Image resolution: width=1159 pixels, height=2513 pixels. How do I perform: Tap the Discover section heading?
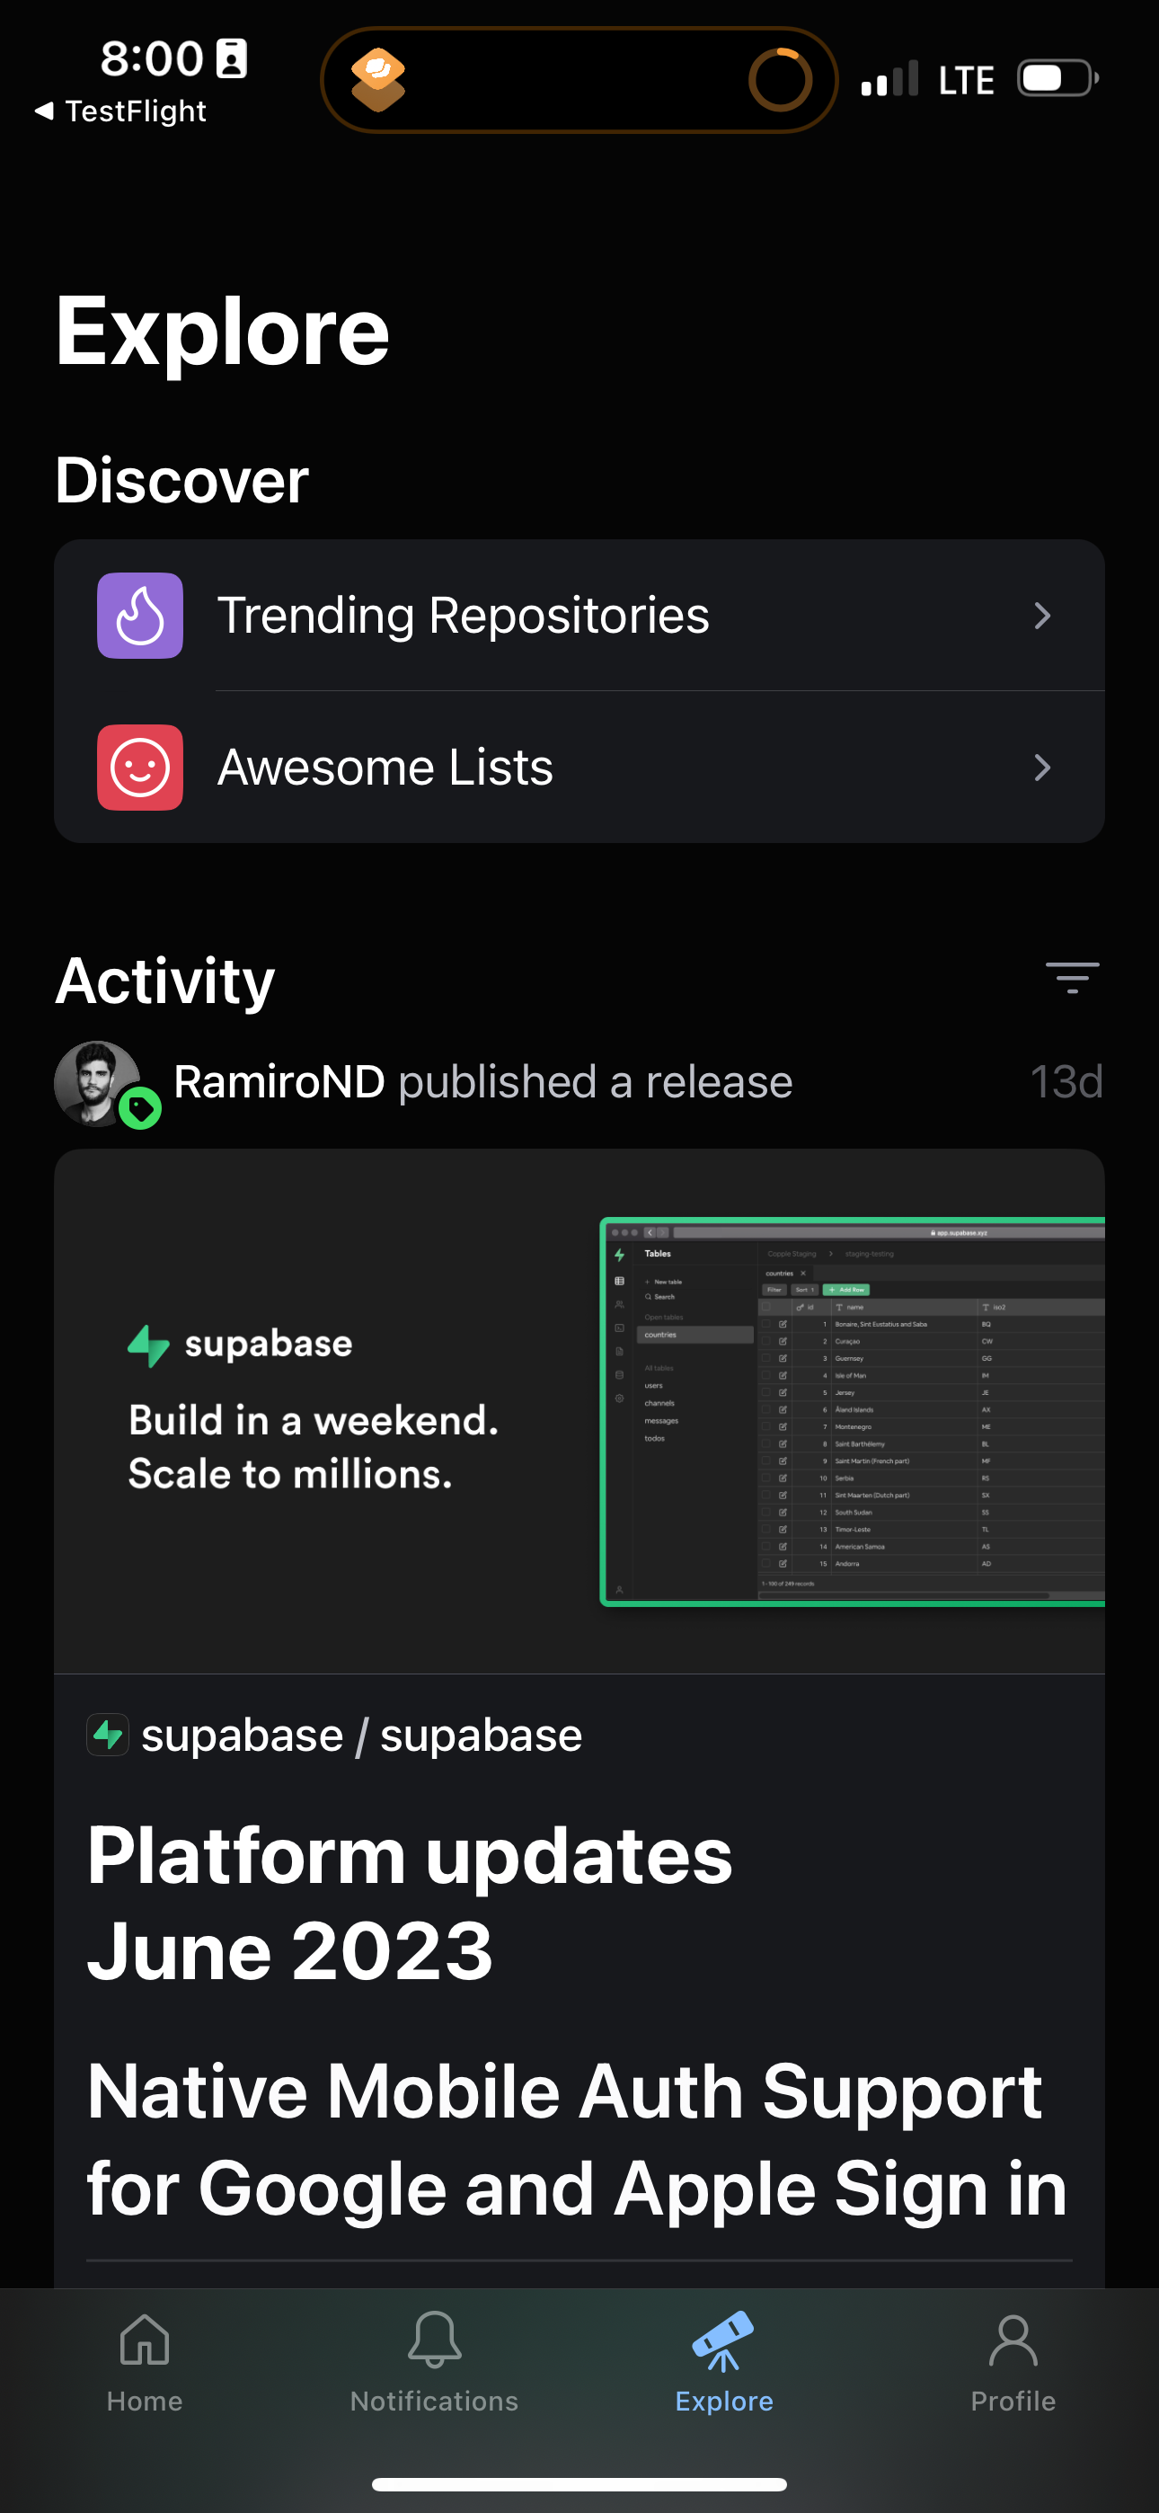(x=182, y=481)
